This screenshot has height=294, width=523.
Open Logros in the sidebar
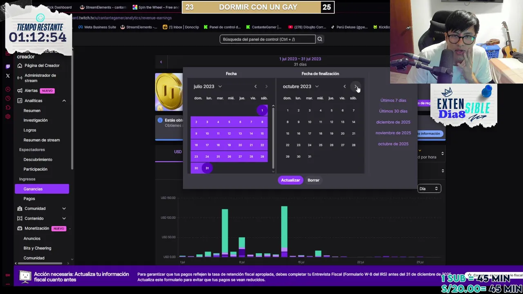coord(30,130)
